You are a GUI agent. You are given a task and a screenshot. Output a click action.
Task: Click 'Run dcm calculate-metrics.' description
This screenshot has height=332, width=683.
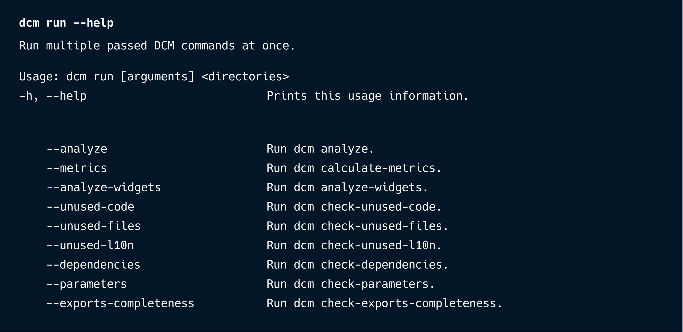point(354,168)
